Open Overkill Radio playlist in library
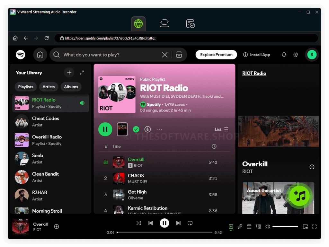 tap(50, 140)
